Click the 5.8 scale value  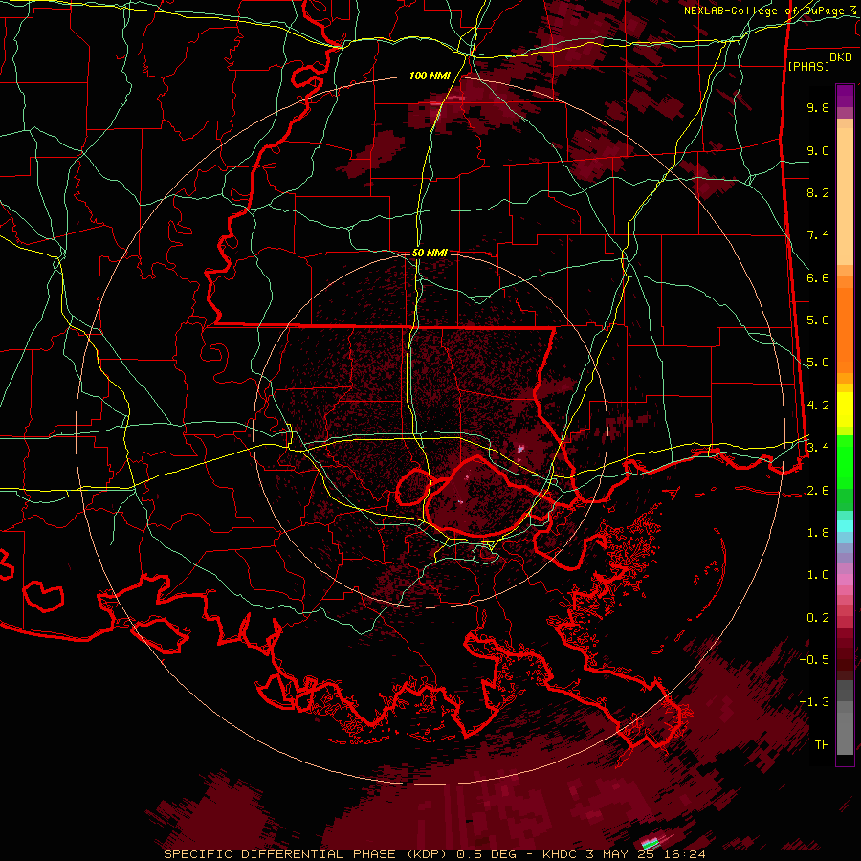[818, 320]
